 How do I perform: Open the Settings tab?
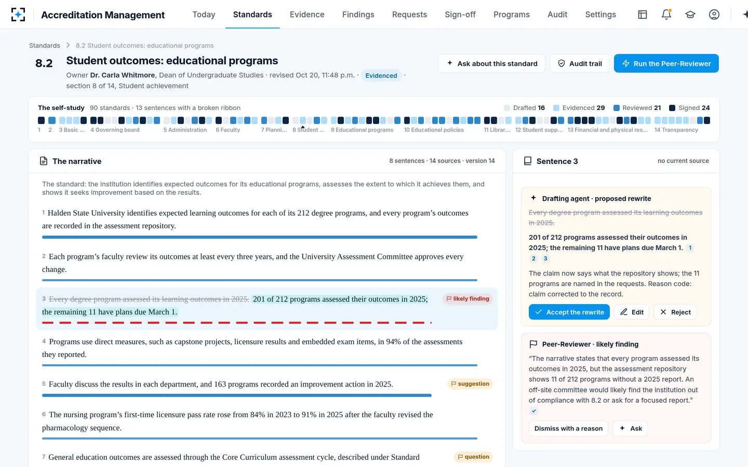point(600,15)
